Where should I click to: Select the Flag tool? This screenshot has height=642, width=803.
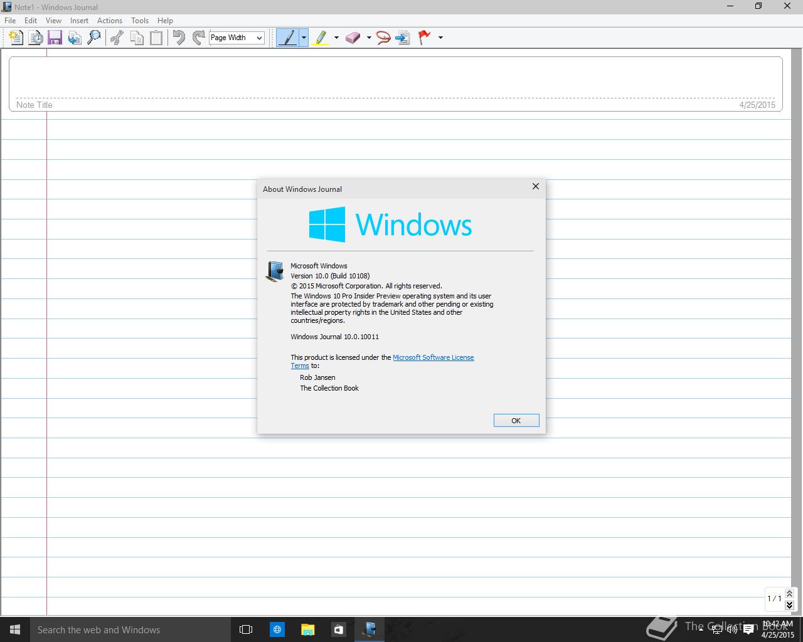click(x=425, y=38)
